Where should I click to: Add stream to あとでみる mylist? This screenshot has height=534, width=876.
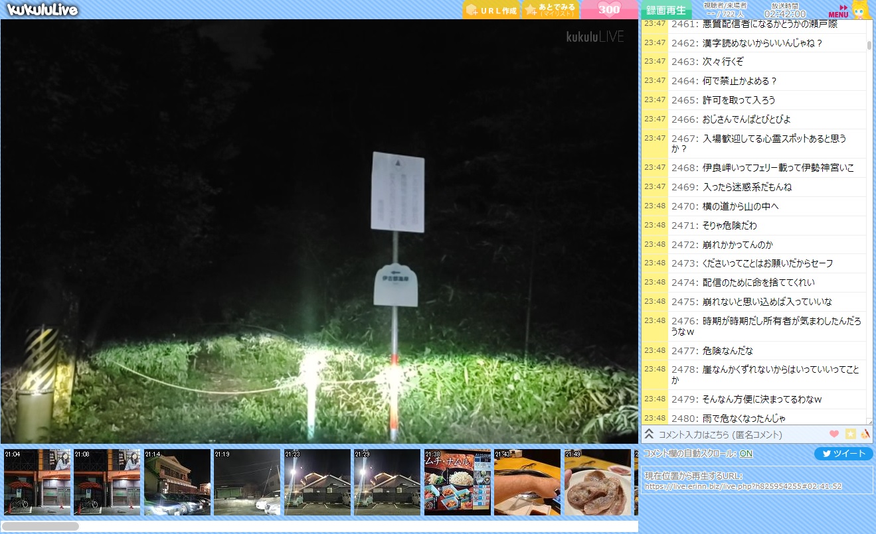click(x=550, y=10)
